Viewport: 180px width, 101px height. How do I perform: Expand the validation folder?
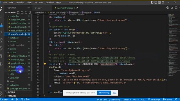[14, 78]
